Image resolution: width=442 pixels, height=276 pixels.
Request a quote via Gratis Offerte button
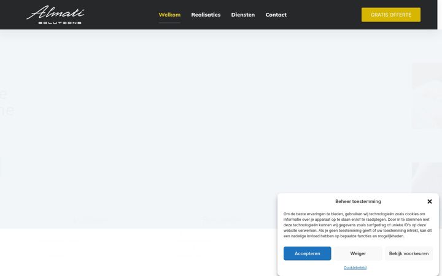tap(390, 15)
